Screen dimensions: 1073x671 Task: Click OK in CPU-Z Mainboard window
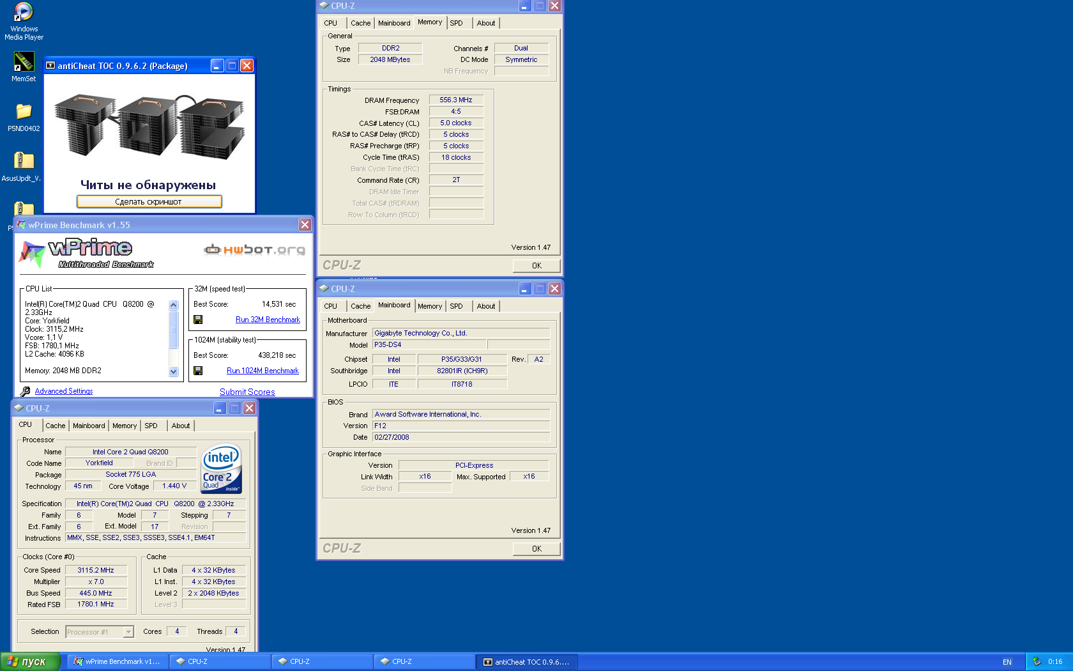pos(536,549)
